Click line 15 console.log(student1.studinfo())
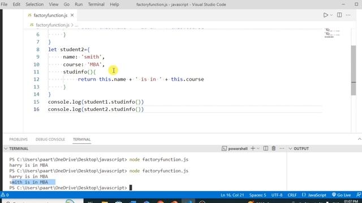This screenshot has height=203, width=362. pos(96,101)
